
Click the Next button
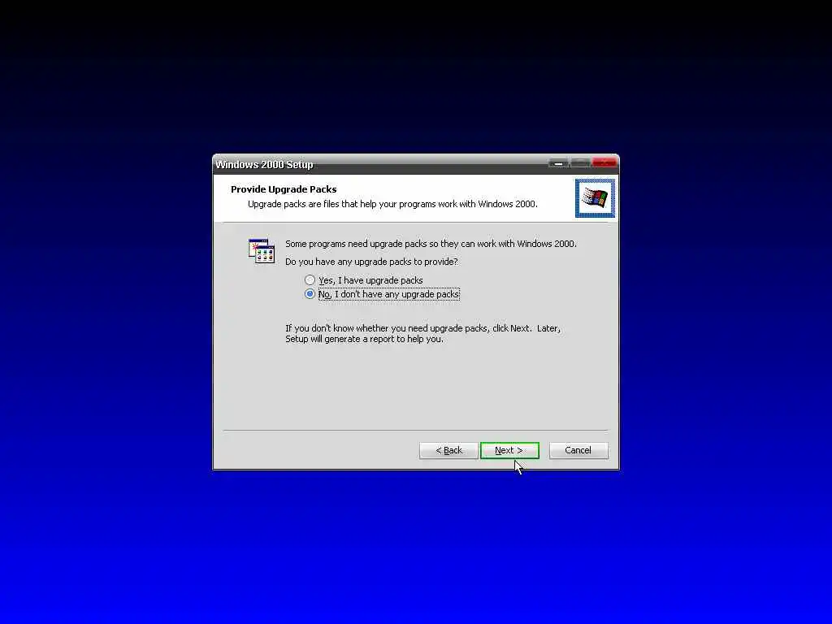pyautogui.click(x=509, y=450)
